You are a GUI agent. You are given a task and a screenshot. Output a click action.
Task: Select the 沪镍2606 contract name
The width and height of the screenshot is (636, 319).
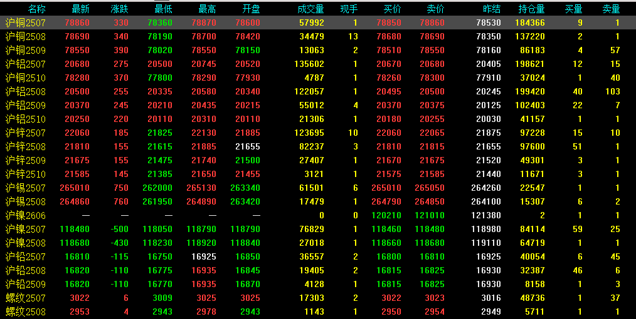pyautogui.click(x=26, y=216)
